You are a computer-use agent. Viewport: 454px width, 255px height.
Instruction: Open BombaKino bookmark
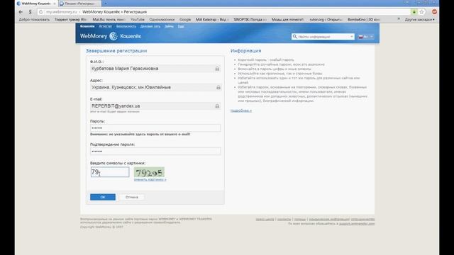[x=364, y=20]
